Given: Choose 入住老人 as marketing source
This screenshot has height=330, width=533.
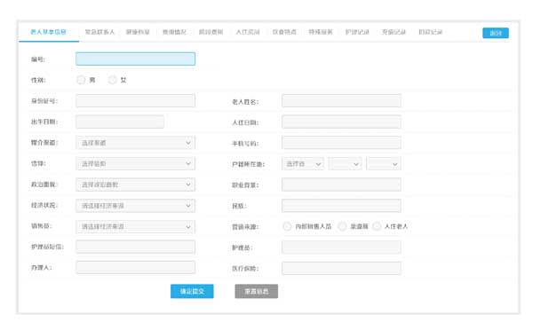Looking at the screenshot, I should point(377,226).
